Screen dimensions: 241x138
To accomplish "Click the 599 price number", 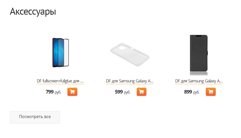I will point(119,92).
